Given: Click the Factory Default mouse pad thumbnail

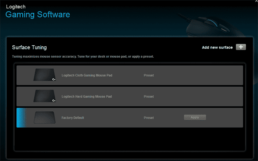Looking at the screenshot, I should [x=45, y=117].
